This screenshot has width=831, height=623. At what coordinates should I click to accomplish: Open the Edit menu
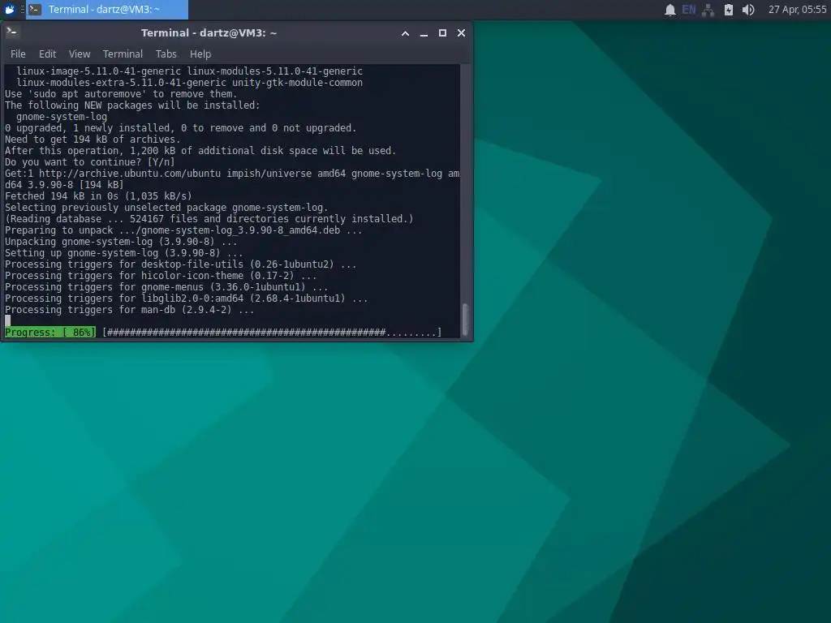tap(47, 54)
